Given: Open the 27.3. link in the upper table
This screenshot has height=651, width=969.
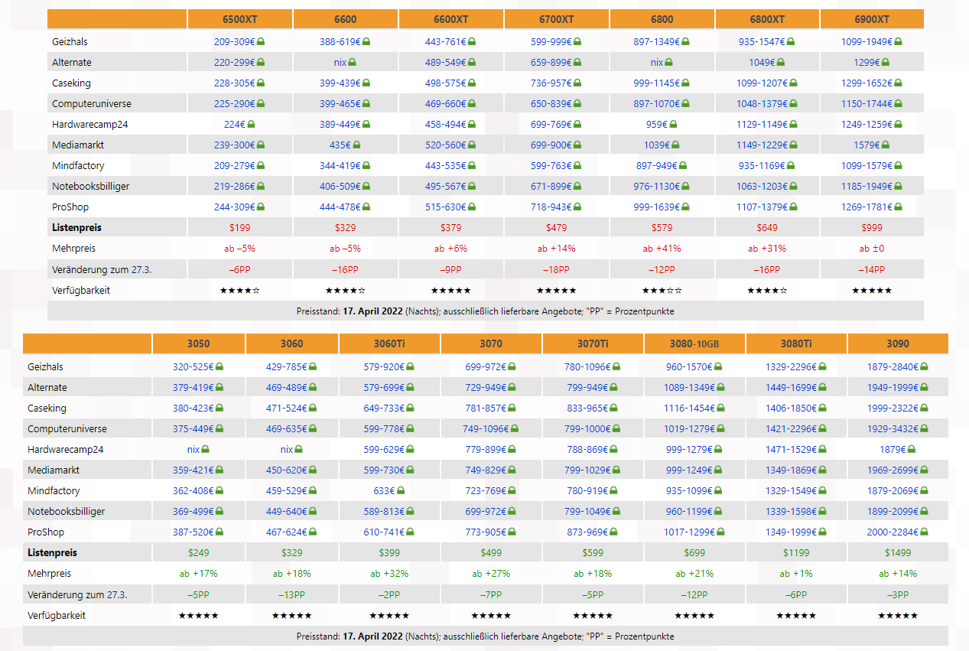Looking at the screenshot, I should click(141, 269).
